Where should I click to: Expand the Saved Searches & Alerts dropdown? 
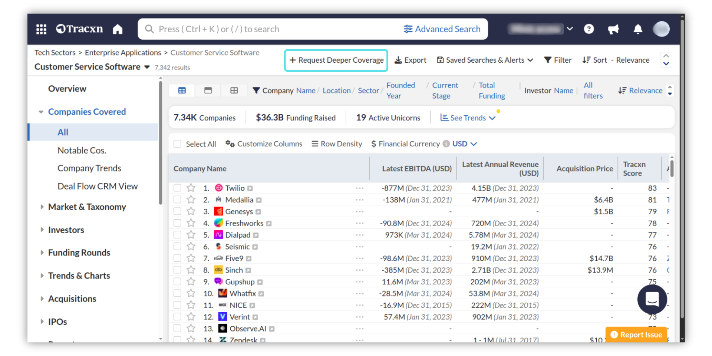click(485, 60)
